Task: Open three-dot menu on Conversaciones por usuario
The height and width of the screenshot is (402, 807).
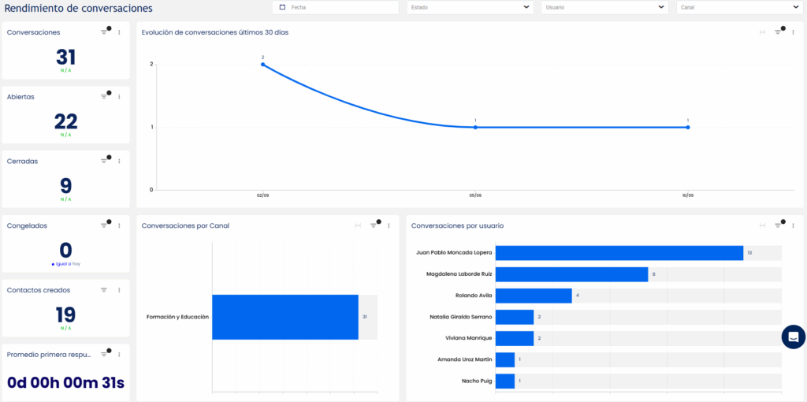Action: tap(793, 225)
